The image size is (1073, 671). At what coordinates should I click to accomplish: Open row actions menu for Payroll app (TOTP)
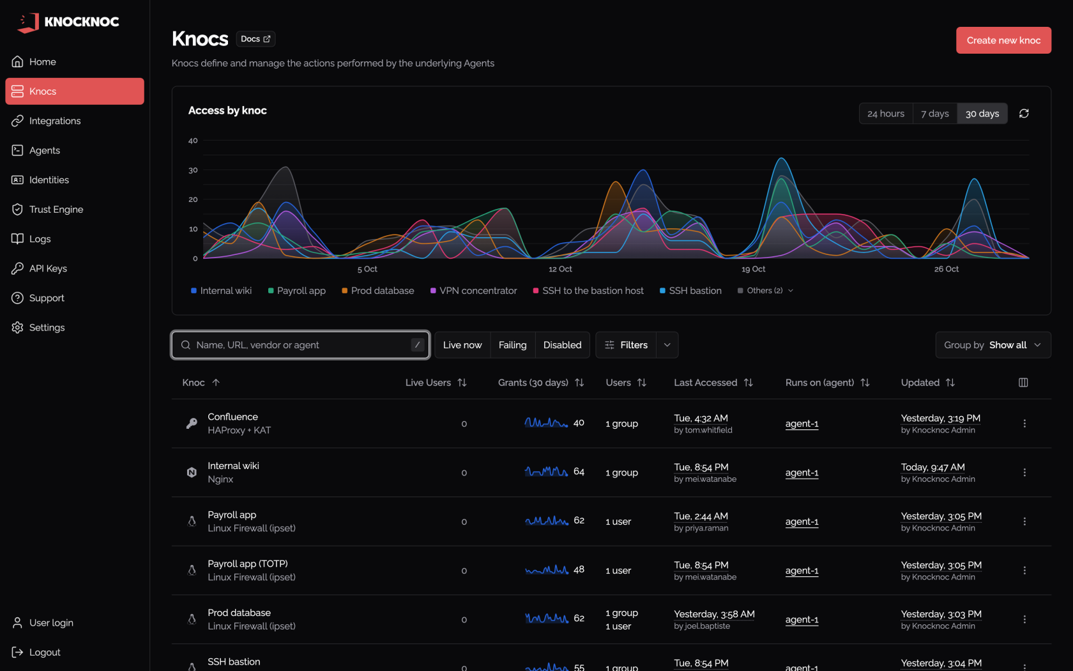[x=1024, y=570]
